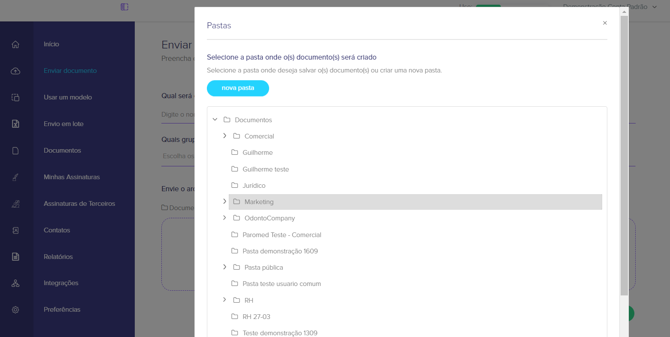Select Paromed Teste - Comercial folder
Screen dimensions: 670x337
[282, 235]
